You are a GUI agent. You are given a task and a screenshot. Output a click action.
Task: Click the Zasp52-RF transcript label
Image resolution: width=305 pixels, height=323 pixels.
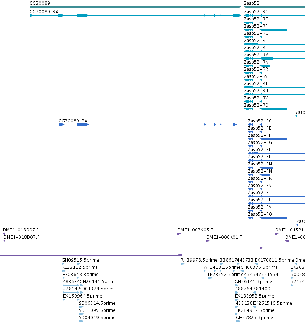tap(256, 26)
